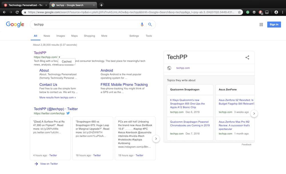Viewport: 286px width, 174px height.
Task: Click the browser back arrow
Action: [x=4, y=12]
